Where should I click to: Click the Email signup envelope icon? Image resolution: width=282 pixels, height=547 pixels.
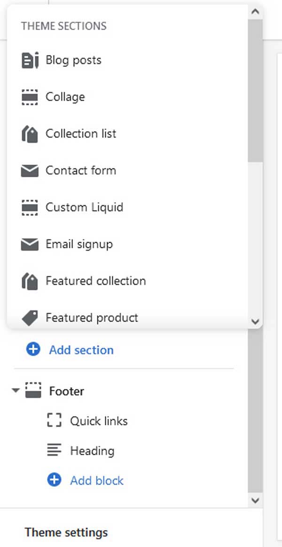coord(30,245)
